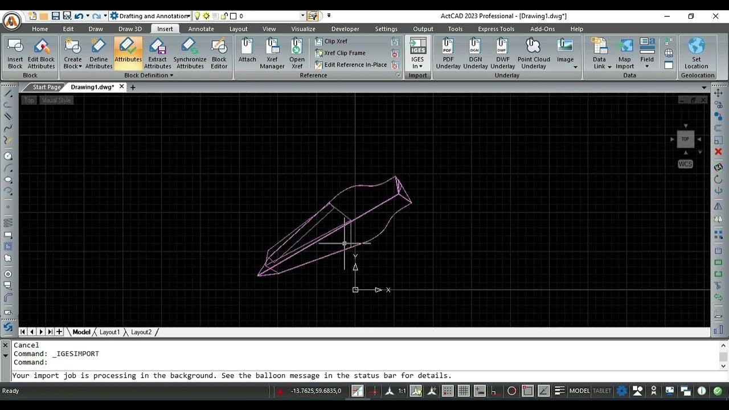
Task: Open the Express Tools tab
Action: click(496, 29)
